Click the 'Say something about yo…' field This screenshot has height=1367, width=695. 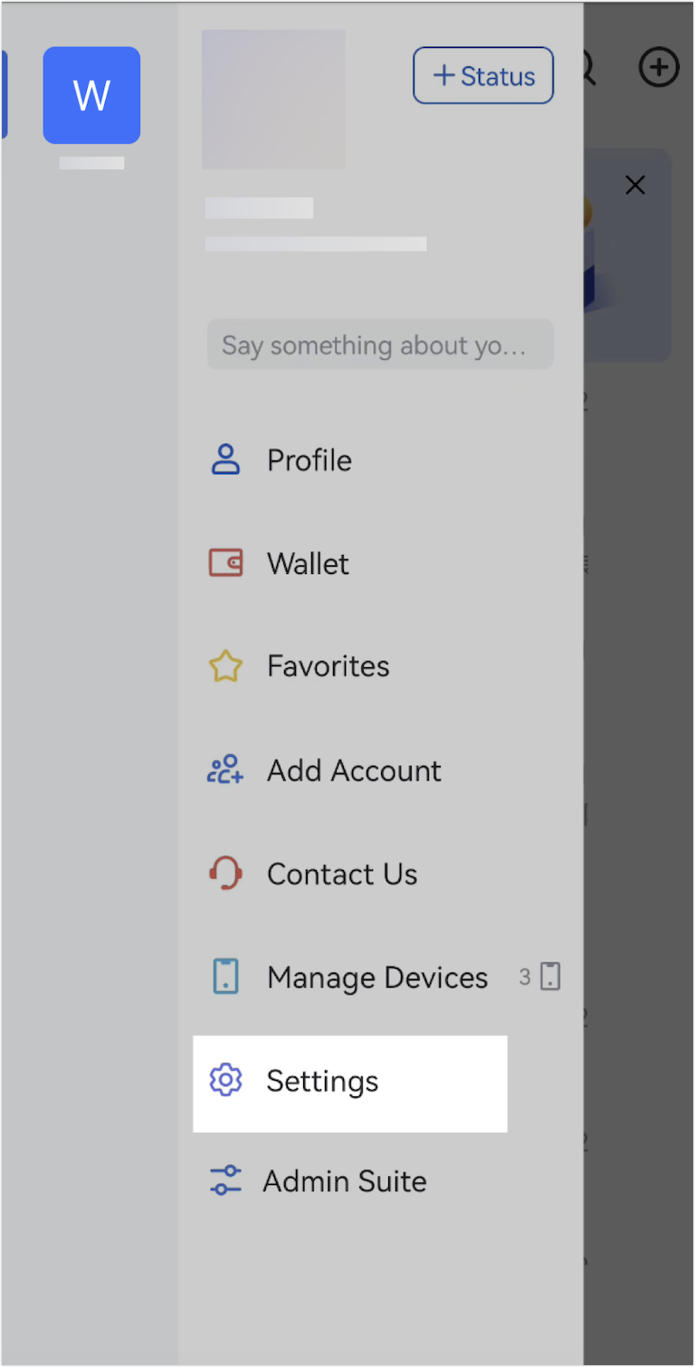[x=380, y=344]
